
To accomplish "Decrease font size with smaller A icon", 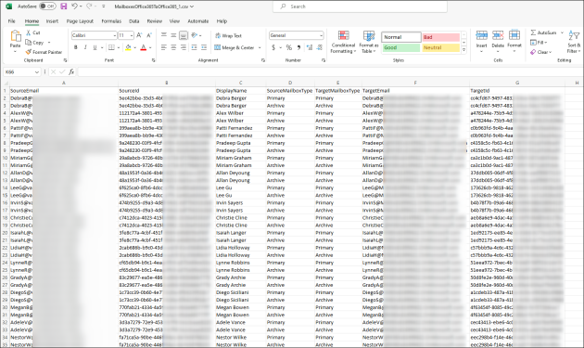I will pos(149,35).
